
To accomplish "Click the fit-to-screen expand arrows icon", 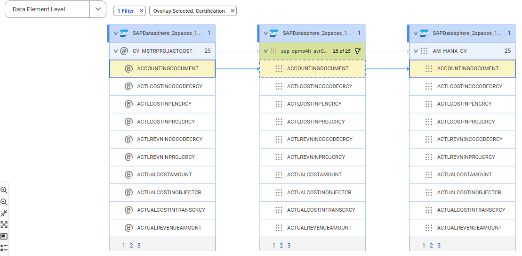I will [x=4, y=225].
